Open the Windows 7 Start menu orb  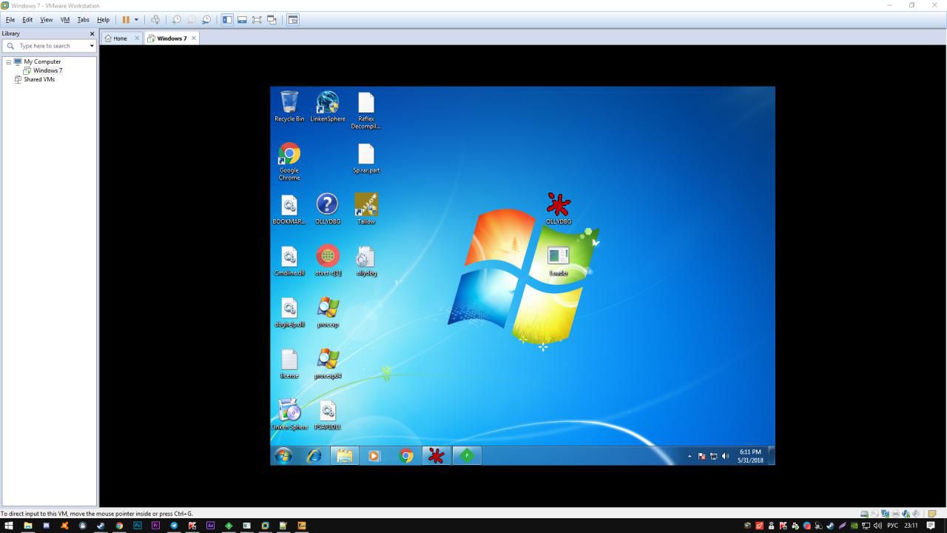(283, 456)
